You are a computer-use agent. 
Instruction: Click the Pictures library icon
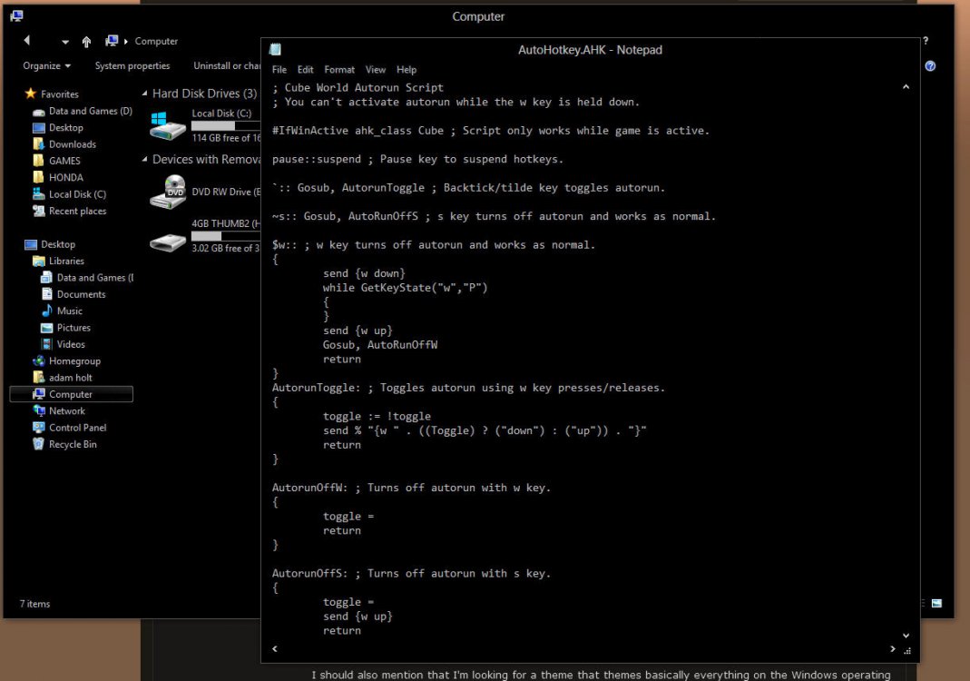[46, 328]
